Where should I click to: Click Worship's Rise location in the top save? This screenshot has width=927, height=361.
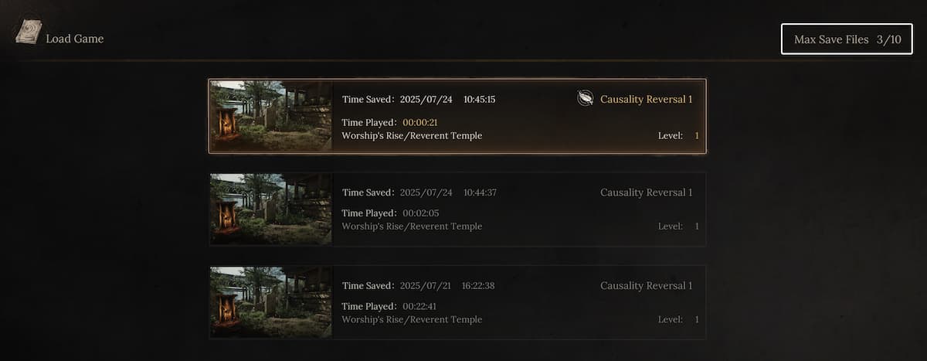click(x=412, y=136)
